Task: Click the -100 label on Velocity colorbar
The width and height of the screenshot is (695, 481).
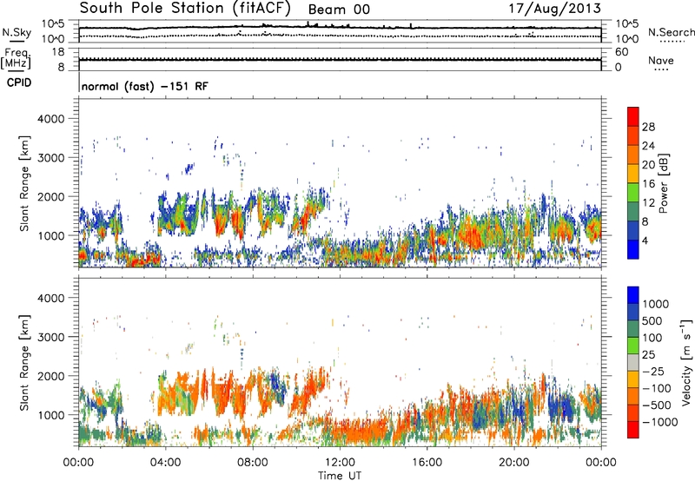Action: click(657, 388)
